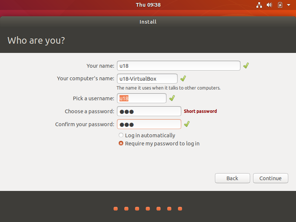The height and width of the screenshot is (222, 296).
Task: Click checkmark beside computer's name field
Action: pyautogui.click(x=183, y=78)
